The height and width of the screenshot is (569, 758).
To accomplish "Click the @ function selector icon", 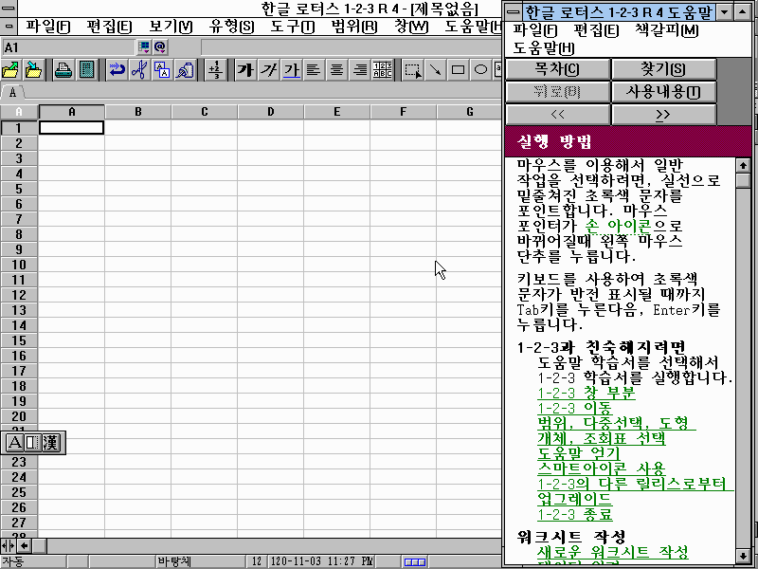I will coord(160,46).
